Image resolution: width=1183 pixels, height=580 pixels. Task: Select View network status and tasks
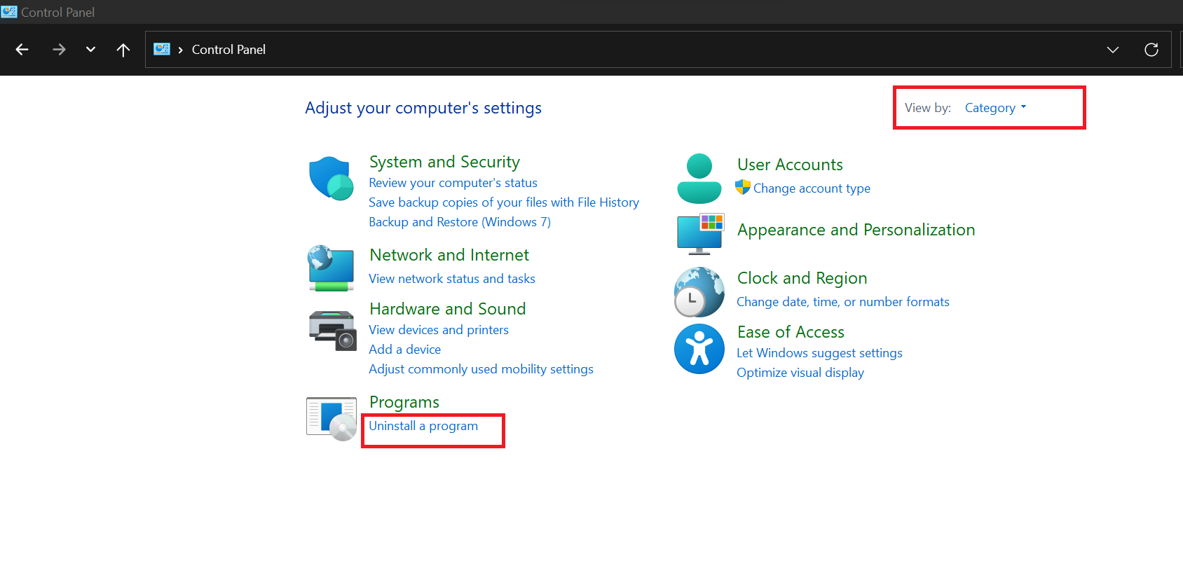tap(452, 279)
